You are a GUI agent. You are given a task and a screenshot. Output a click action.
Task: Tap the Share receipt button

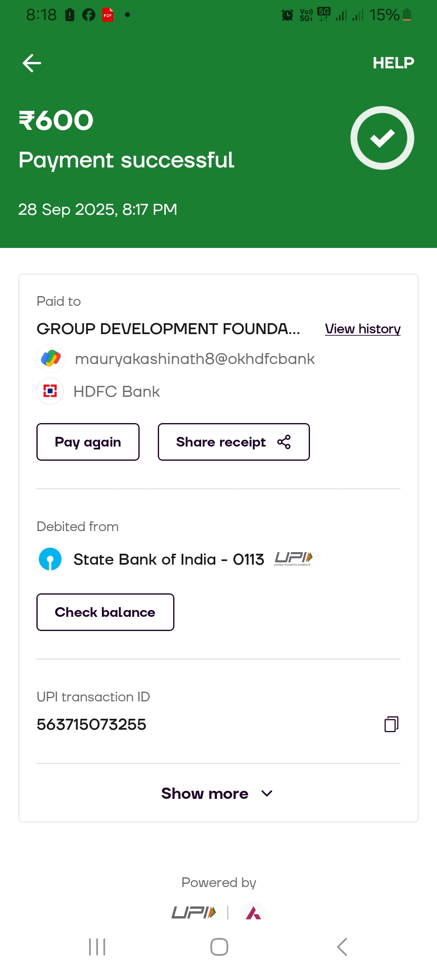(221, 442)
